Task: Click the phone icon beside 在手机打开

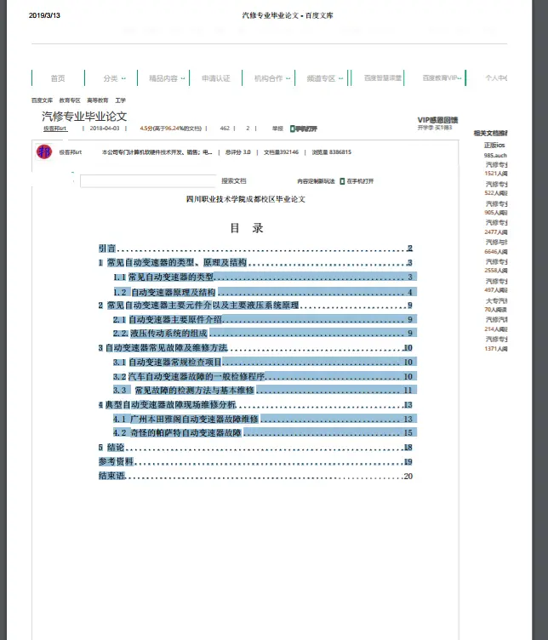Action: tap(342, 181)
